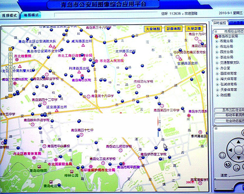Click the 移动车载视频 panel button
This screenshot has height=194, width=244.
tap(229, 115)
